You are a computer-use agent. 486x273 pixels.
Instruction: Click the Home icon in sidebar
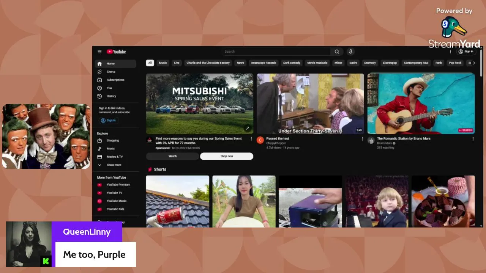(99, 64)
